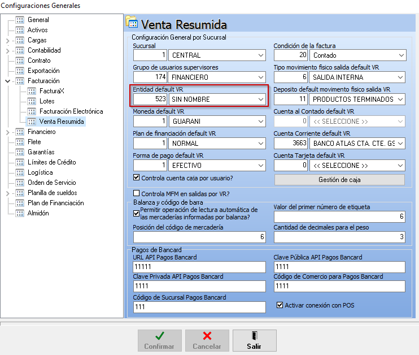Click the Cantidad de decimales para el peso field
The width and height of the screenshot is (419, 355).
339,237
